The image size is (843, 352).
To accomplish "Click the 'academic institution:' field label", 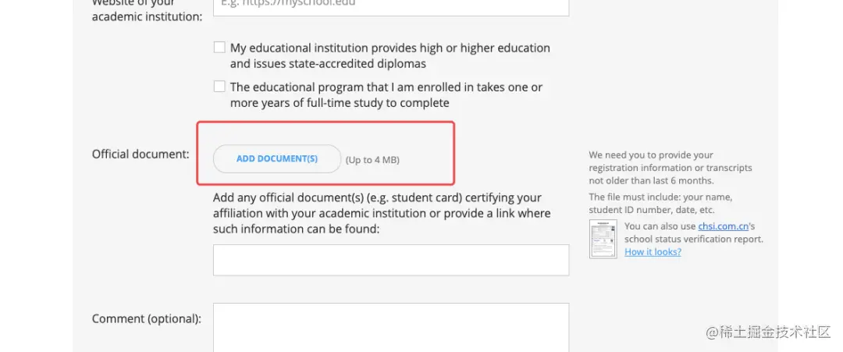I will [x=146, y=16].
